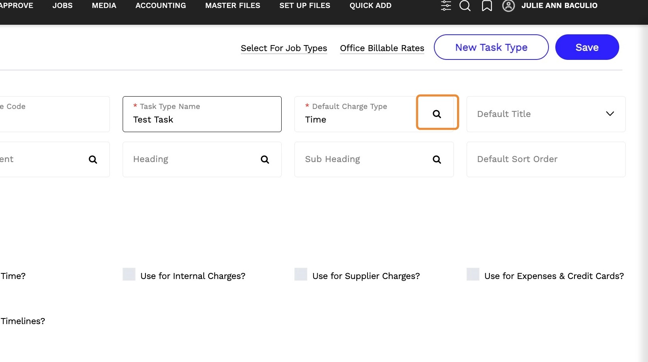Click the Save button
Screen dimensions: 648x362
click(587, 47)
